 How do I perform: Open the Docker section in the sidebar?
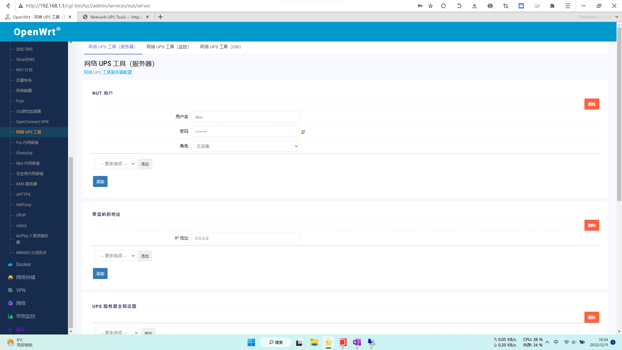24,264
